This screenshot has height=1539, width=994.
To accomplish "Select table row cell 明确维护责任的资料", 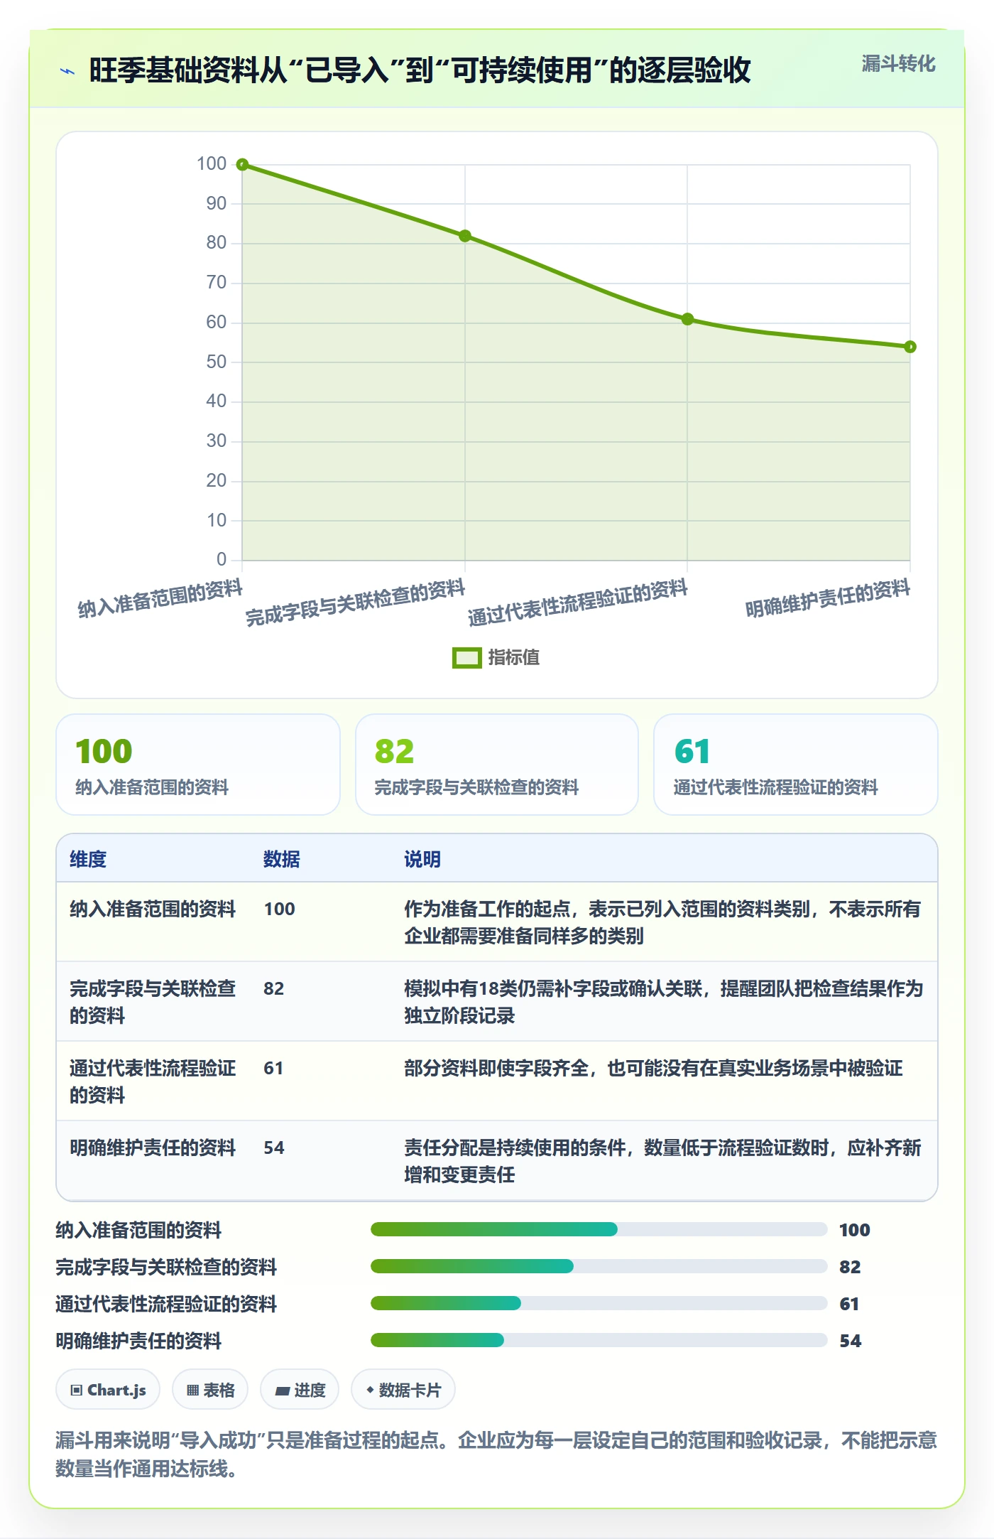I will (153, 1147).
